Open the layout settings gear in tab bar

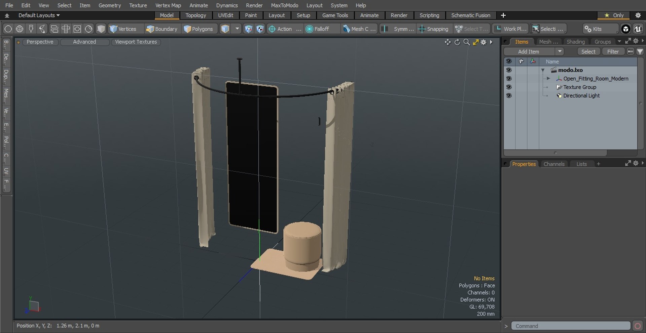coord(638,15)
